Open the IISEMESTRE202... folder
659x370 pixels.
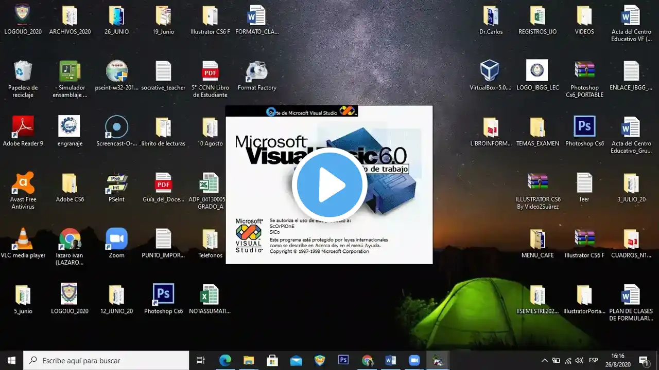tap(537, 295)
